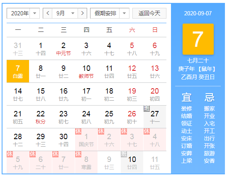Expand the 9月 month dropdown

click(65, 13)
